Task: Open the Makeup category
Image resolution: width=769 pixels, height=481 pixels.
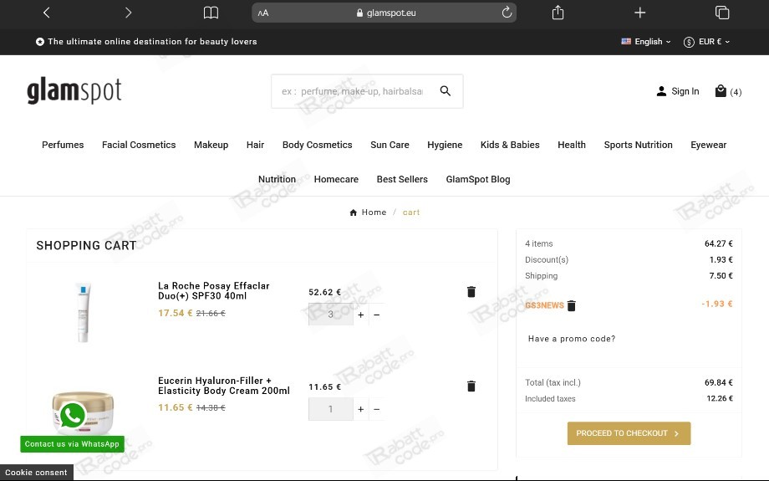Action: pos(211,145)
